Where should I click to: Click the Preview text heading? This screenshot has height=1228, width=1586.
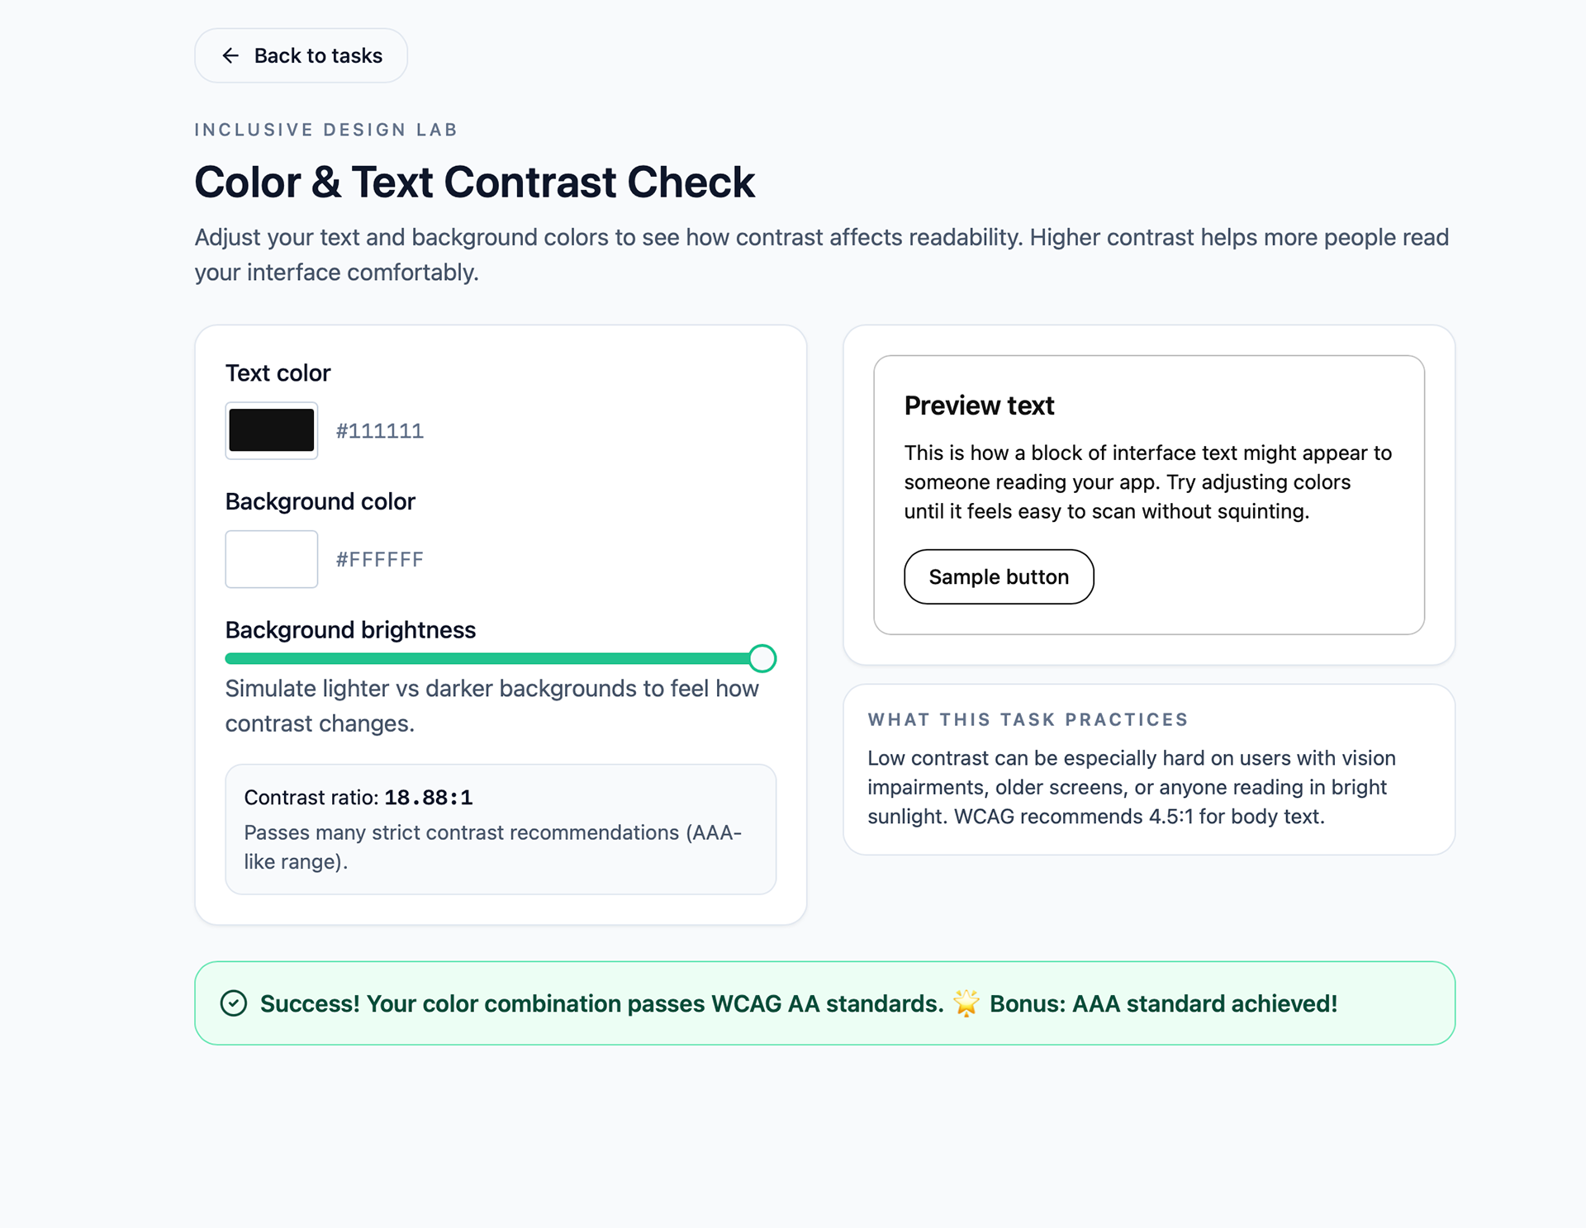(979, 405)
